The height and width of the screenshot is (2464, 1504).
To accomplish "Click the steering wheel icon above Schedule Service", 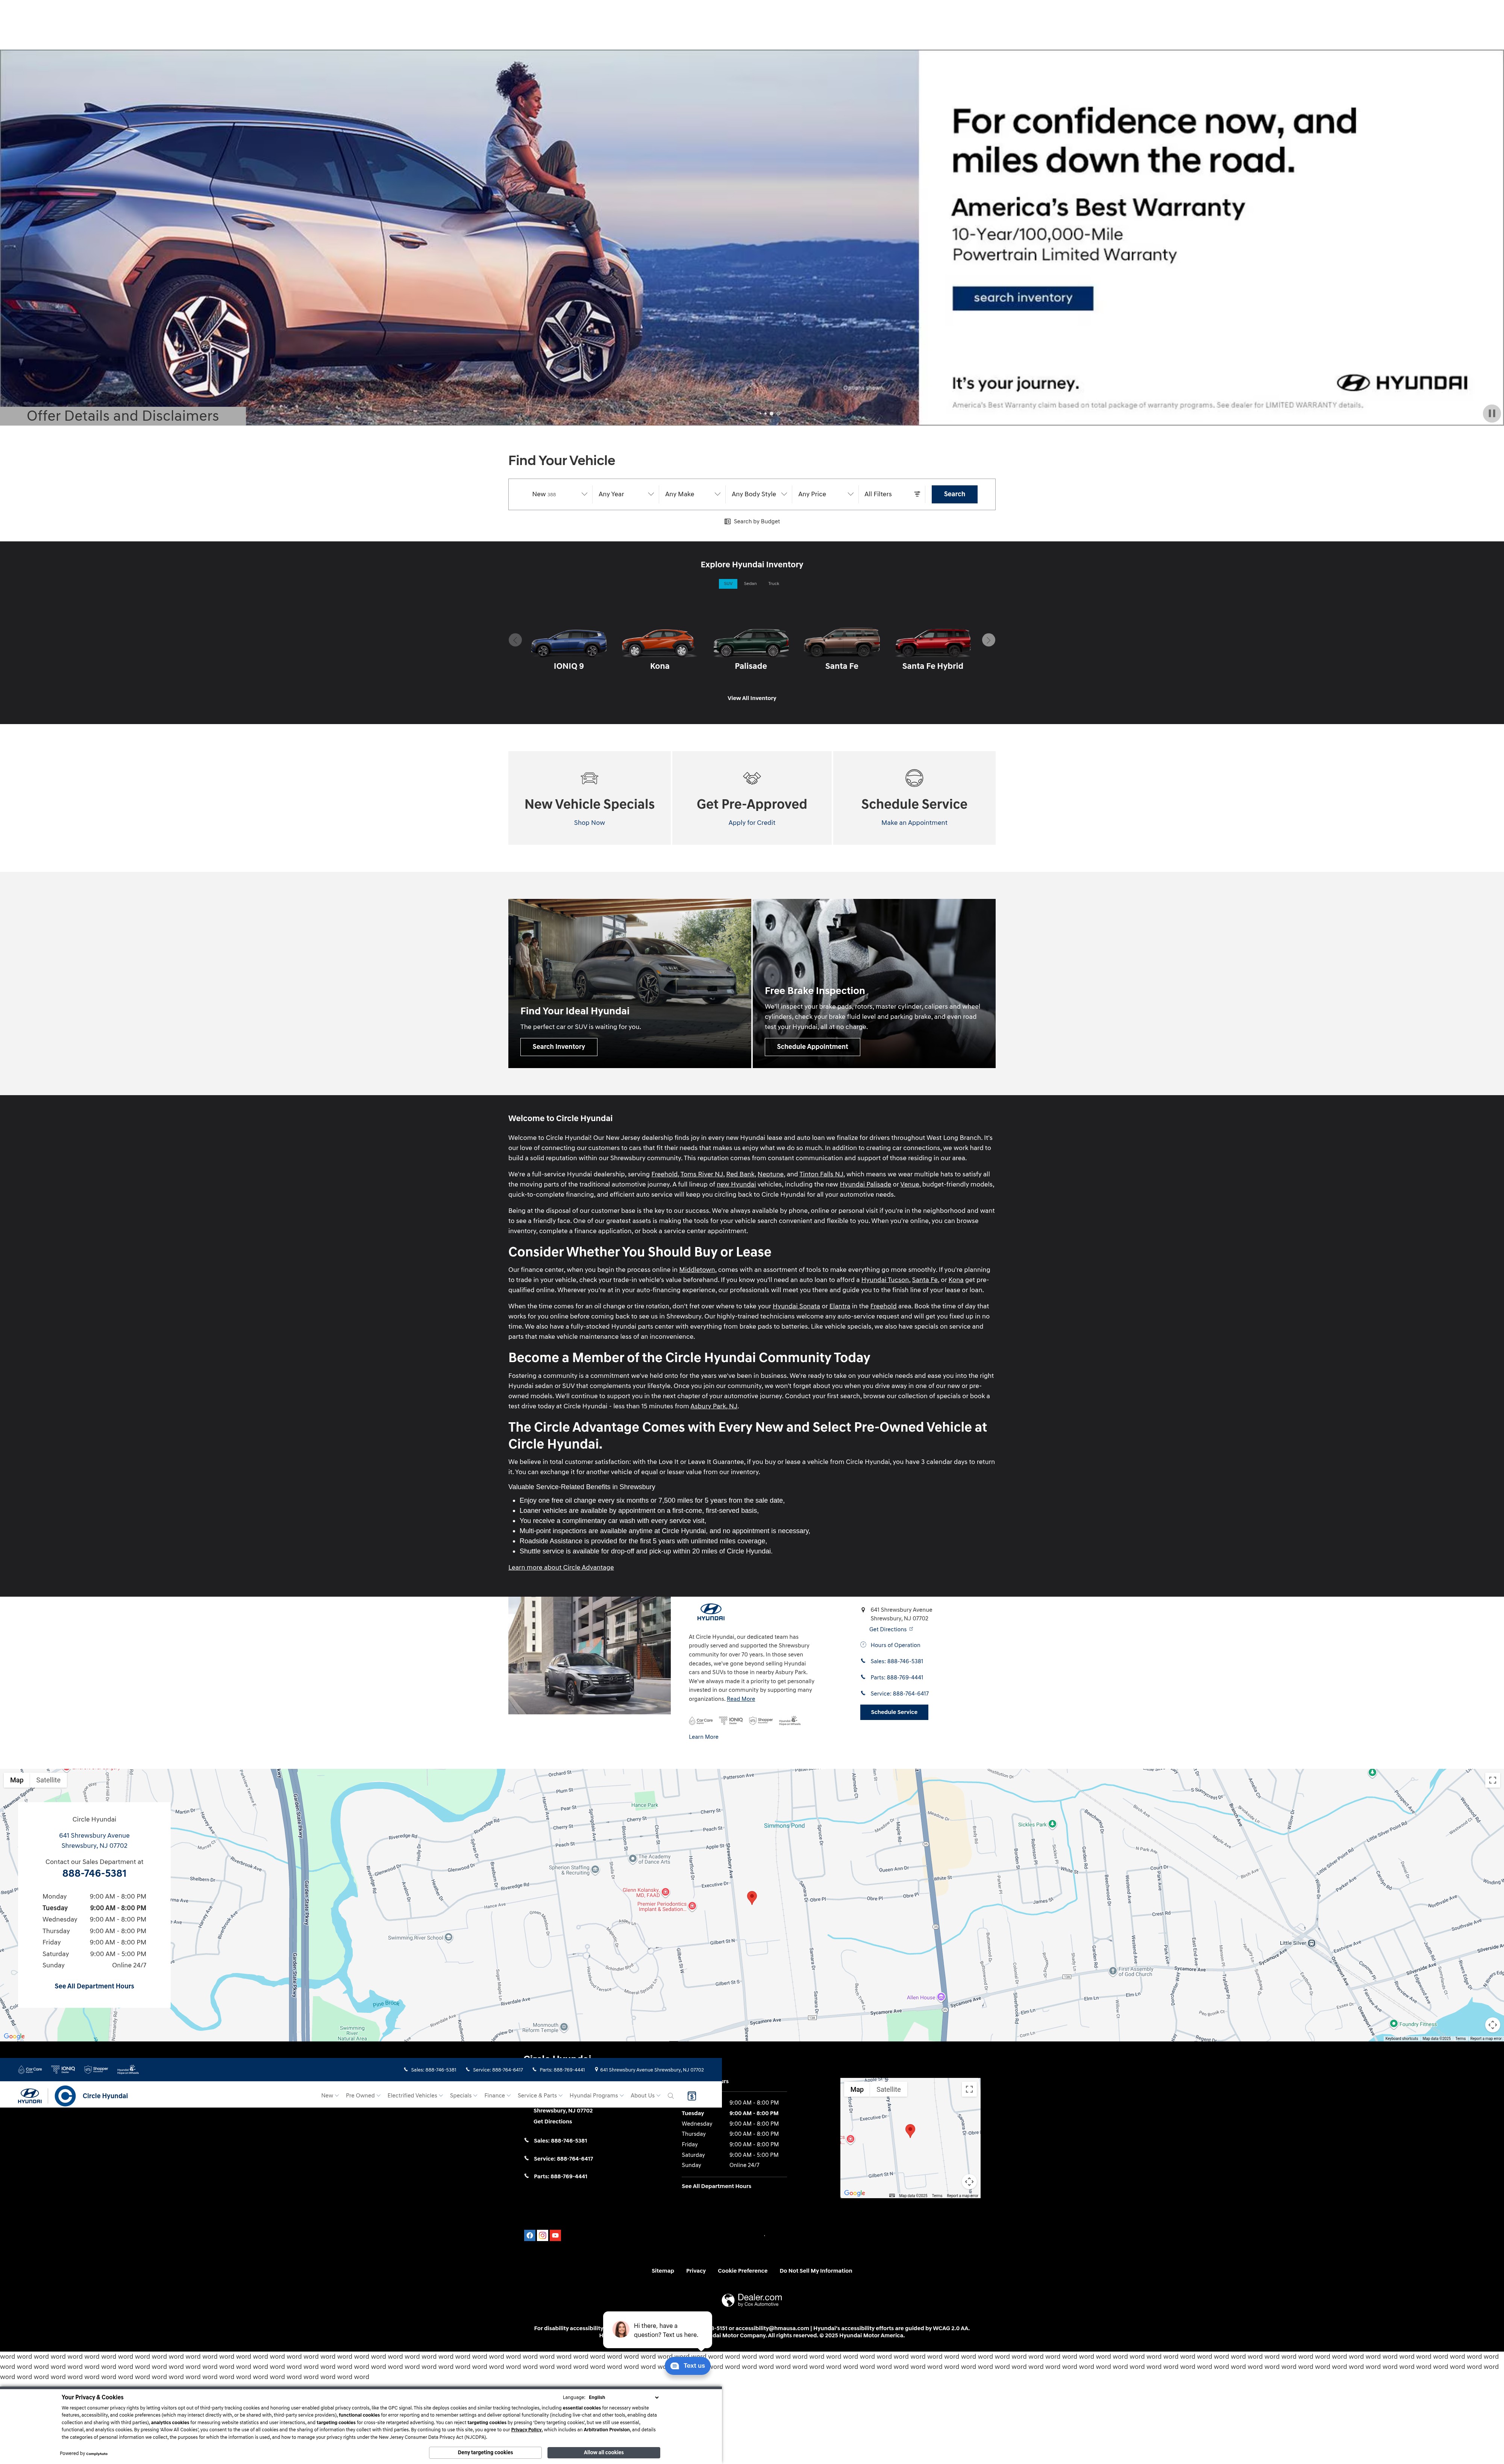I will [914, 778].
